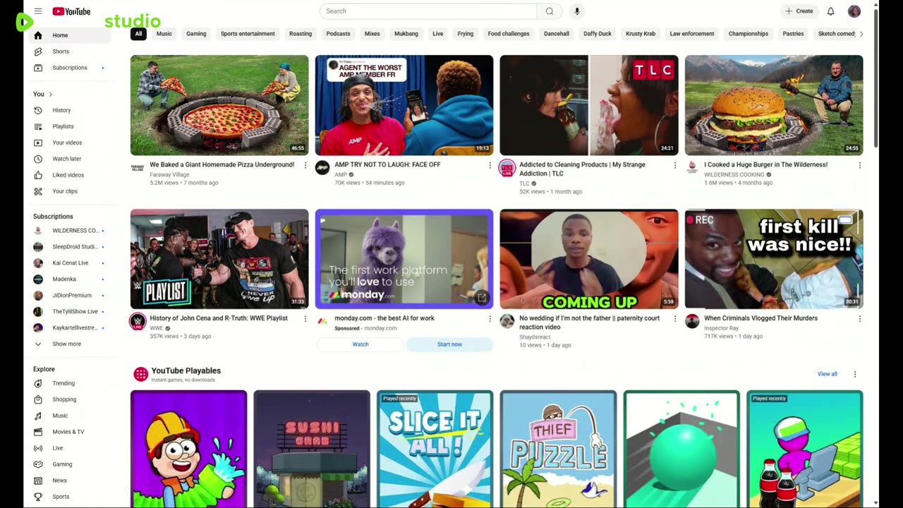Select the Krusty Krab filter chip

click(641, 34)
